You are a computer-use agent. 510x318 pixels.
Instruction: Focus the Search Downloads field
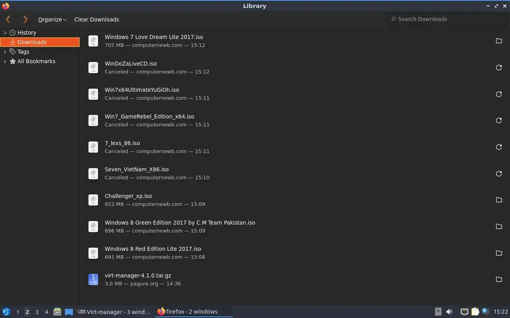tap(447, 19)
